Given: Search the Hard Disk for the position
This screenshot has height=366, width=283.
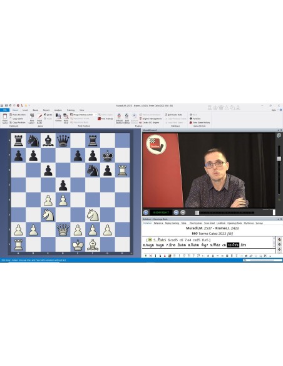Looking at the screenshot, I should pos(66,118).
